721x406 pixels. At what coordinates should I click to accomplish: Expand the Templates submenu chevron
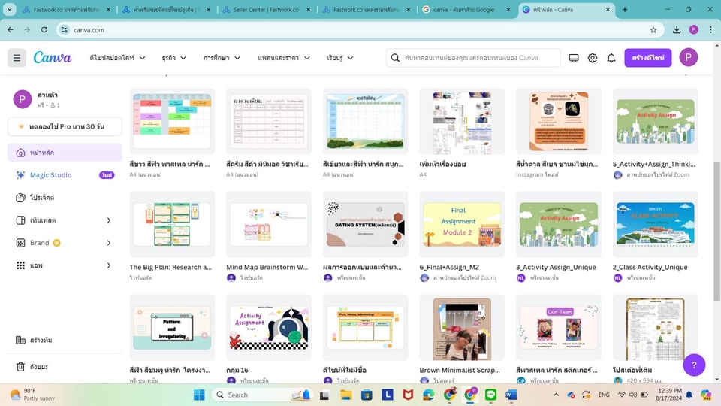pos(109,220)
